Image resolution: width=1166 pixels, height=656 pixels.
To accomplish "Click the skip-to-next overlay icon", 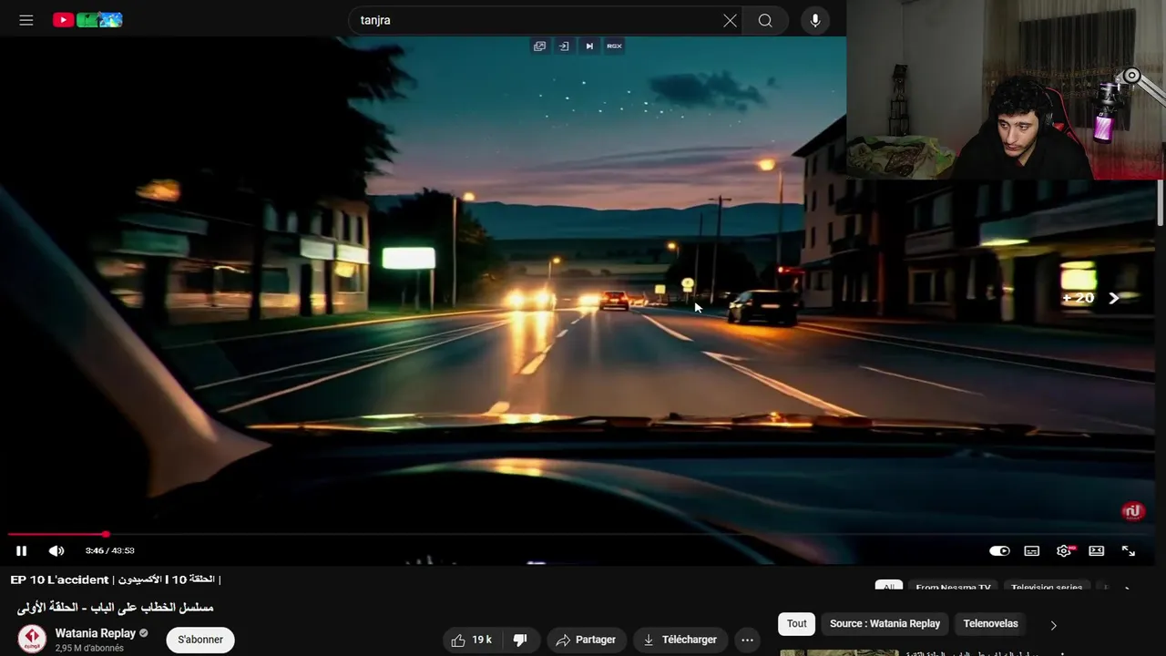I will click(x=589, y=46).
